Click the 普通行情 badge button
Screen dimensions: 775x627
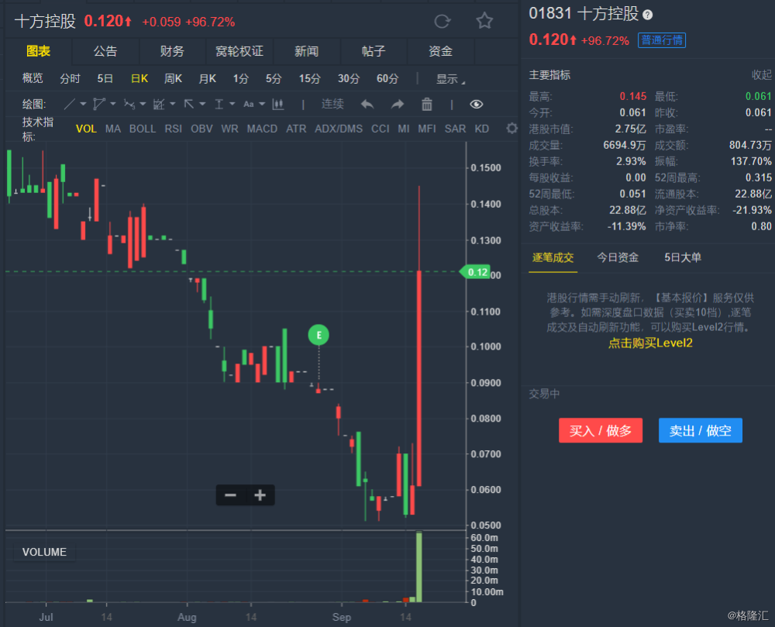[x=662, y=40]
